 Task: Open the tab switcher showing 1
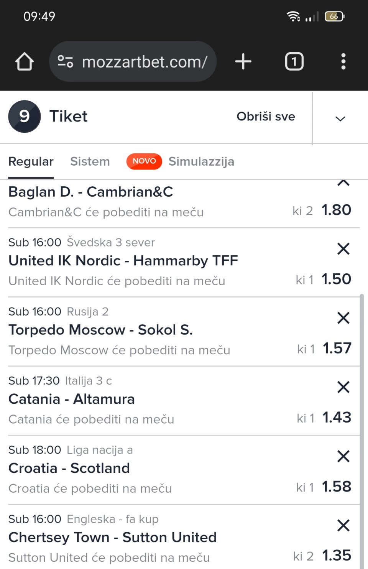pos(294,61)
